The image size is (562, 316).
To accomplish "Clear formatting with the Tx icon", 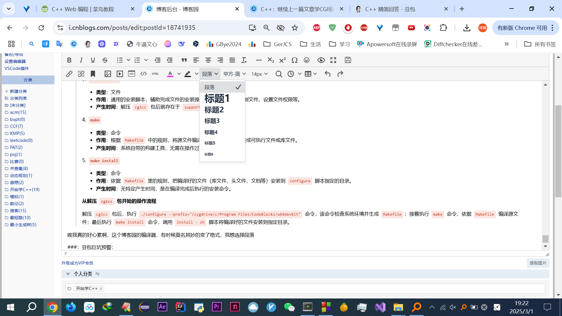I will click(244, 60).
